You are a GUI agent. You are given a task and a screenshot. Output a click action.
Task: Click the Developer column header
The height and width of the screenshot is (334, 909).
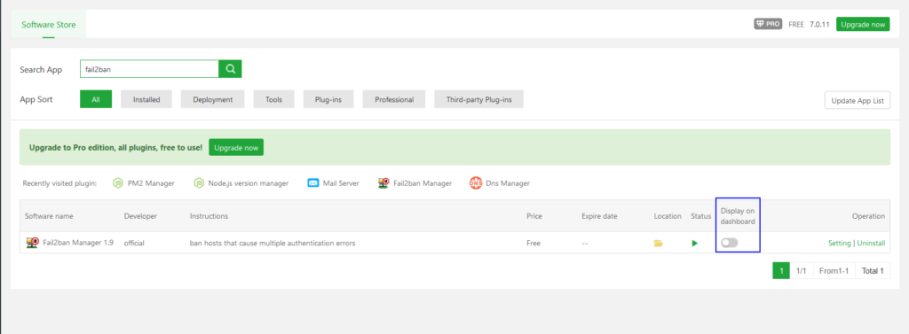pos(140,216)
